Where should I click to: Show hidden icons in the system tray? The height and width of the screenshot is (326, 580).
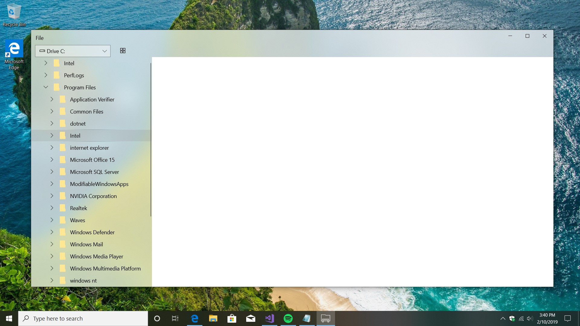click(503, 318)
